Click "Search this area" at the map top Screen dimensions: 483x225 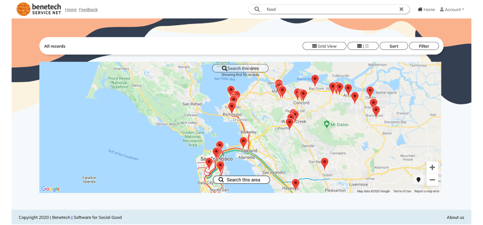[240, 68]
